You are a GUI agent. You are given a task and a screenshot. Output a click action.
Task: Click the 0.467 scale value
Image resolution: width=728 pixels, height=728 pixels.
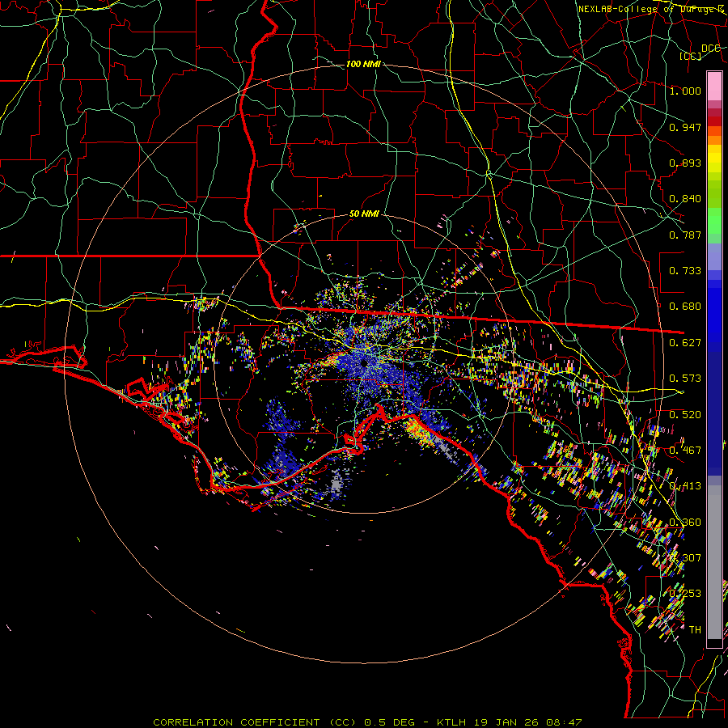click(x=685, y=451)
